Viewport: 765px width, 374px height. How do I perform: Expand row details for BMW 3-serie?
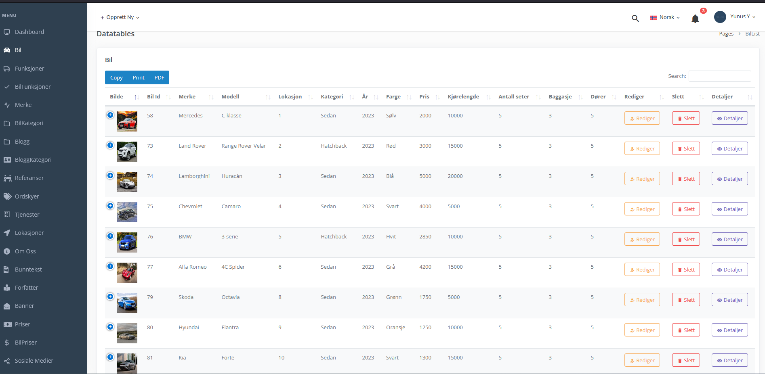pos(110,236)
